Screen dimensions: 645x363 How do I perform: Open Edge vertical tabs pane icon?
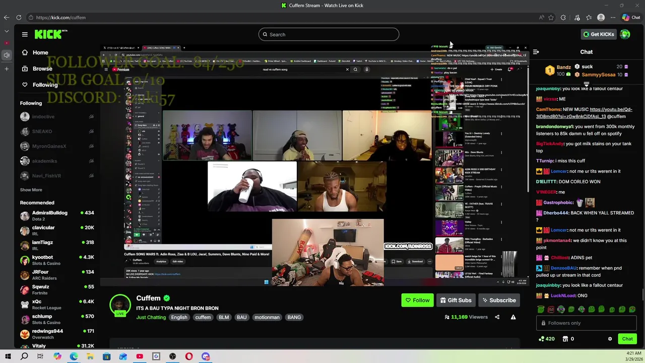[7, 31]
